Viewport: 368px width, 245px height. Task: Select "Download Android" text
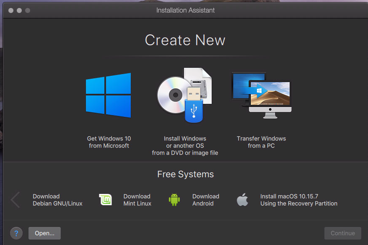click(x=206, y=200)
